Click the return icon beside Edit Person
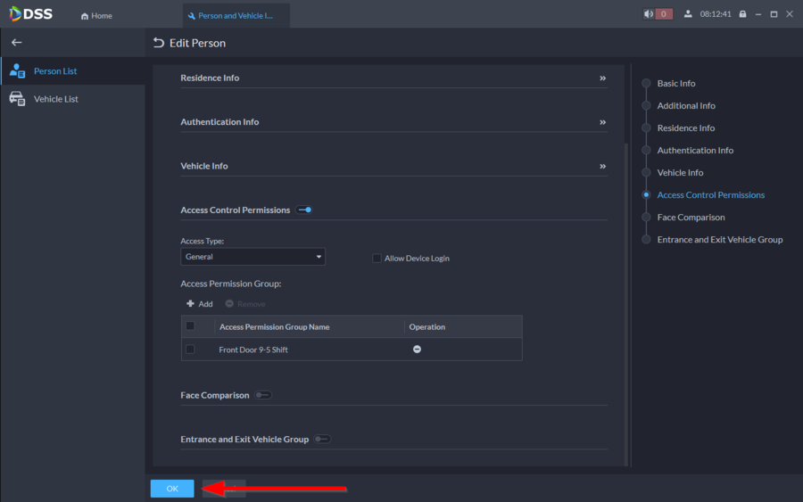The height and width of the screenshot is (502, 803). [x=159, y=43]
